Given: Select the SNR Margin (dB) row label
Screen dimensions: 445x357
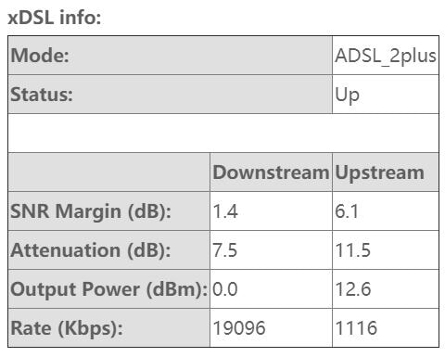Looking at the screenshot, I should click(109, 211).
